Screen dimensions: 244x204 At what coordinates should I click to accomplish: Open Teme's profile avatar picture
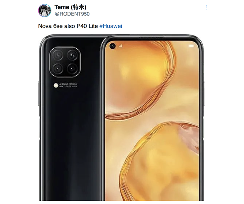point(45,10)
